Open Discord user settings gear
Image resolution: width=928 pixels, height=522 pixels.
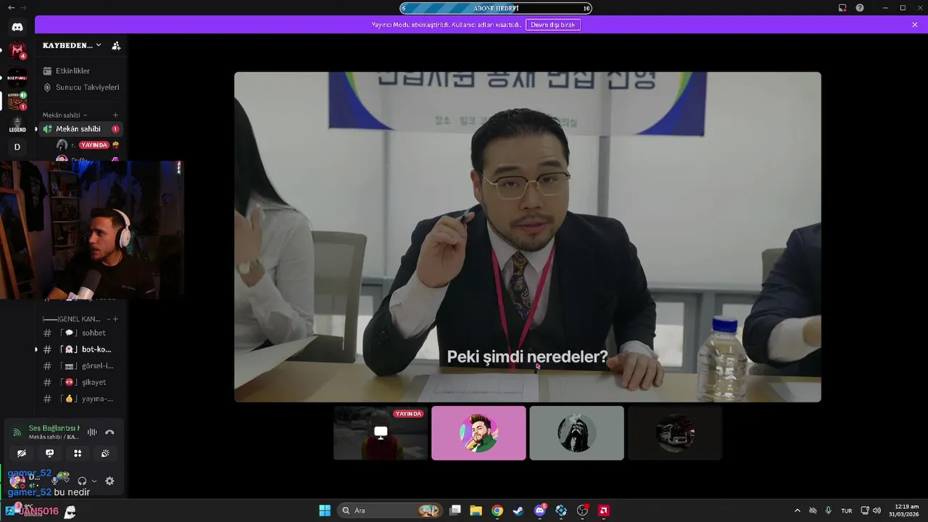pyautogui.click(x=109, y=481)
